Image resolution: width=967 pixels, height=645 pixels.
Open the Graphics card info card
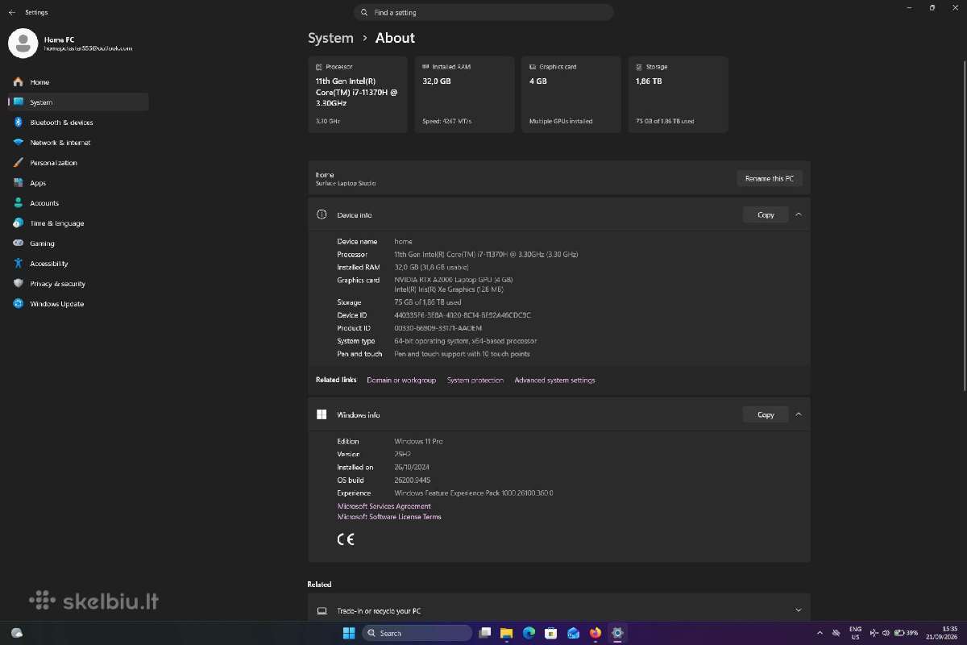tap(571, 94)
